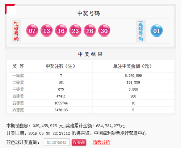Select the 蓝球号码 label
The height and width of the screenshot is (152, 181).
click(141, 31)
